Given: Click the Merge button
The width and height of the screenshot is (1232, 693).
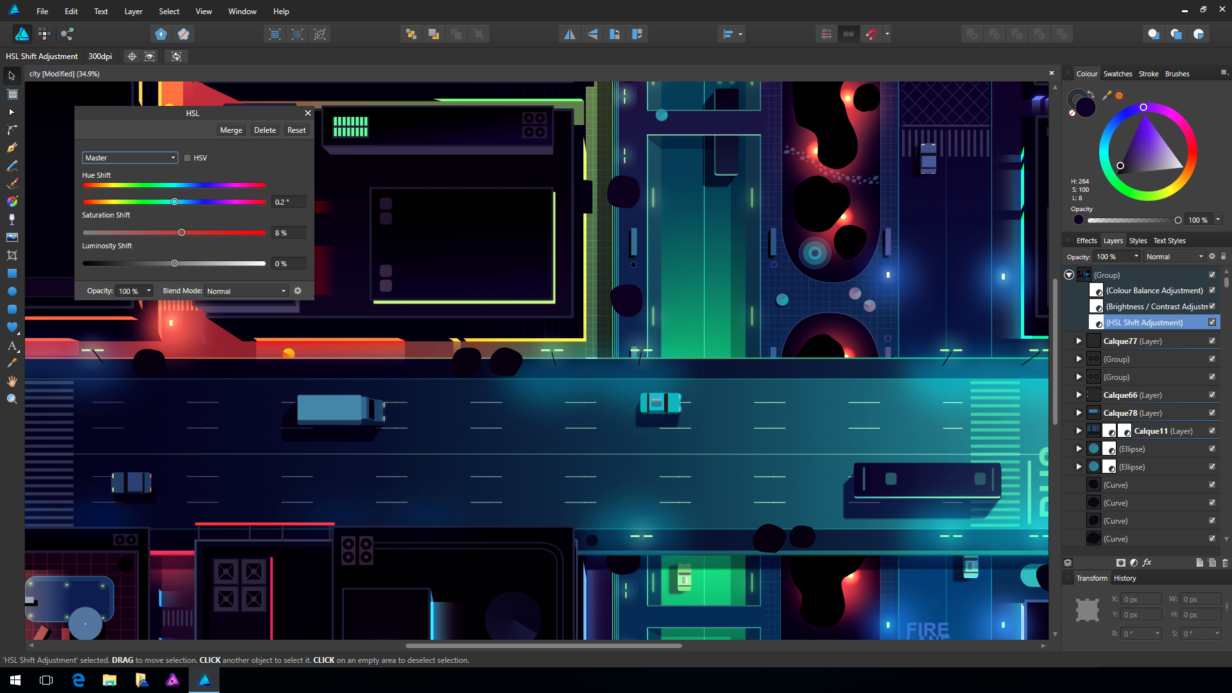Looking at the screenshot, I should coord(231,130).
